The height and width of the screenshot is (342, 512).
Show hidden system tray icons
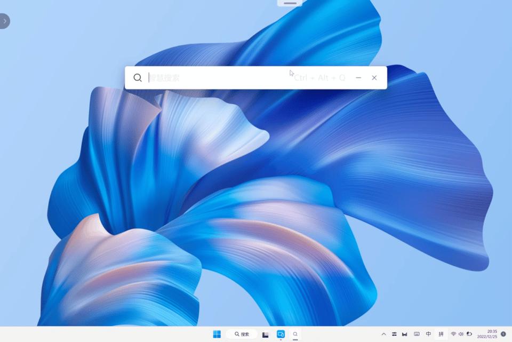383,334
